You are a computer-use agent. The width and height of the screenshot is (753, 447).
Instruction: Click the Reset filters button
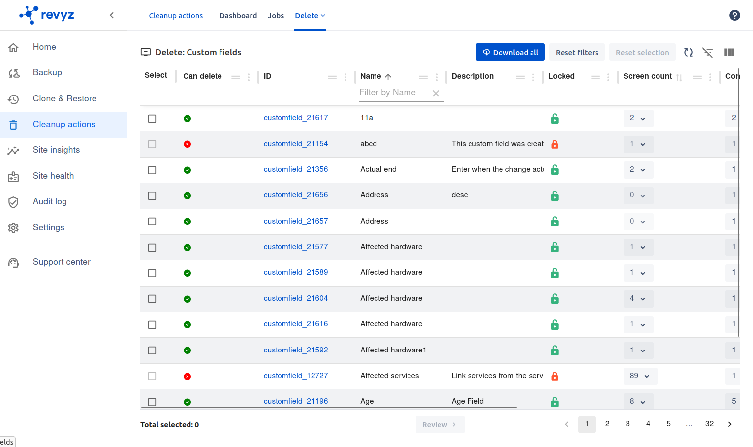(x=577, y=52)
